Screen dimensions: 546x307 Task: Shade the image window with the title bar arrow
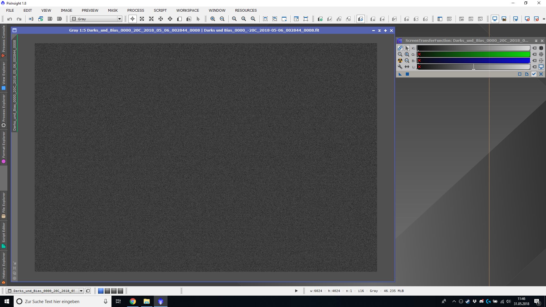[x=379, y=30]
